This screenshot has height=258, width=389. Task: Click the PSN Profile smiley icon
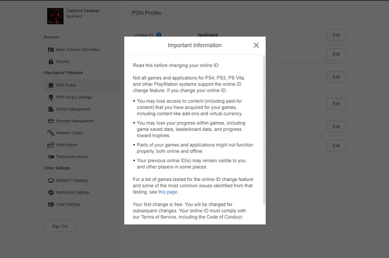(51, 85)
